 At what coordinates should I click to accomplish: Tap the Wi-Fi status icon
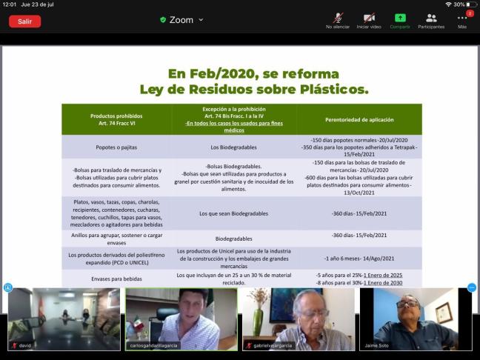point(448,4)
